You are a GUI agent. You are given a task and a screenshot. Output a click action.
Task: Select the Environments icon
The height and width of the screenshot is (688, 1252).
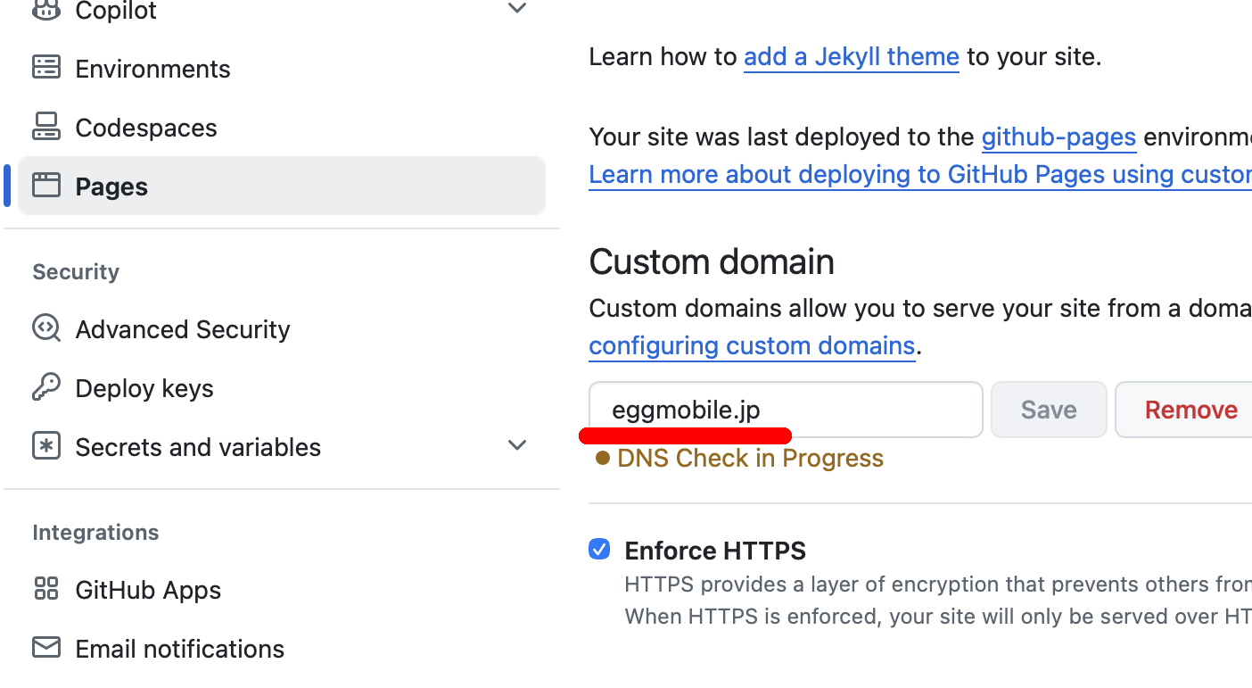[x=45, y=67]
